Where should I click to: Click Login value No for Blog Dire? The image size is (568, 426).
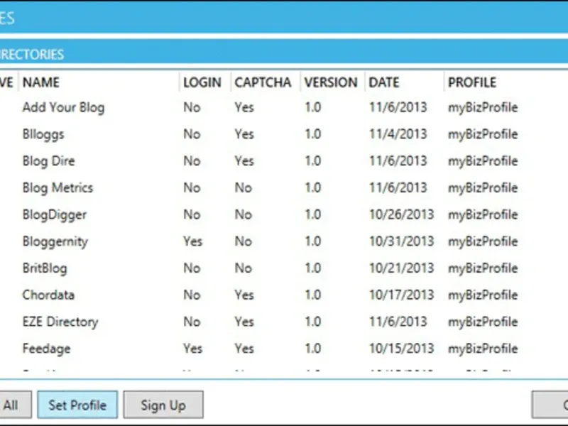point(192,161)
